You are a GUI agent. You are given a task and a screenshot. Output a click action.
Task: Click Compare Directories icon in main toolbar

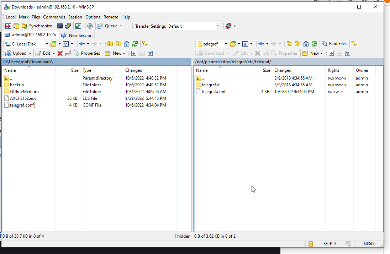point(16,26)
